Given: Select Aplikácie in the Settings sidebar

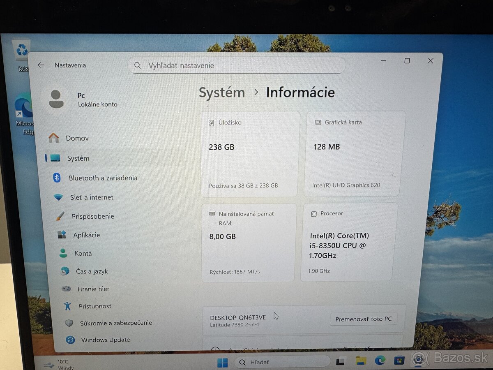Looking at the screenshot, I should click(x=61, y=235).
